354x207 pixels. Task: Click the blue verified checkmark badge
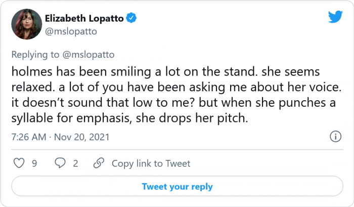131,18
